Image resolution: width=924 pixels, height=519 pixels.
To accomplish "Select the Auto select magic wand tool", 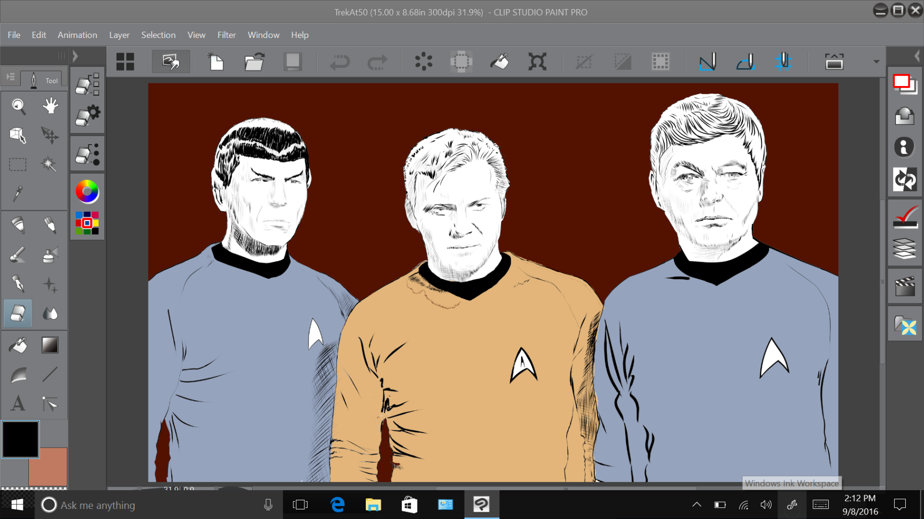I will [49, 164].
